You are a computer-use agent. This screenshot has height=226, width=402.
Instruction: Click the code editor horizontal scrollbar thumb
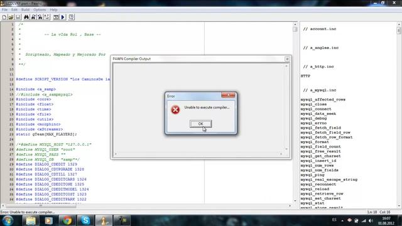41,205
